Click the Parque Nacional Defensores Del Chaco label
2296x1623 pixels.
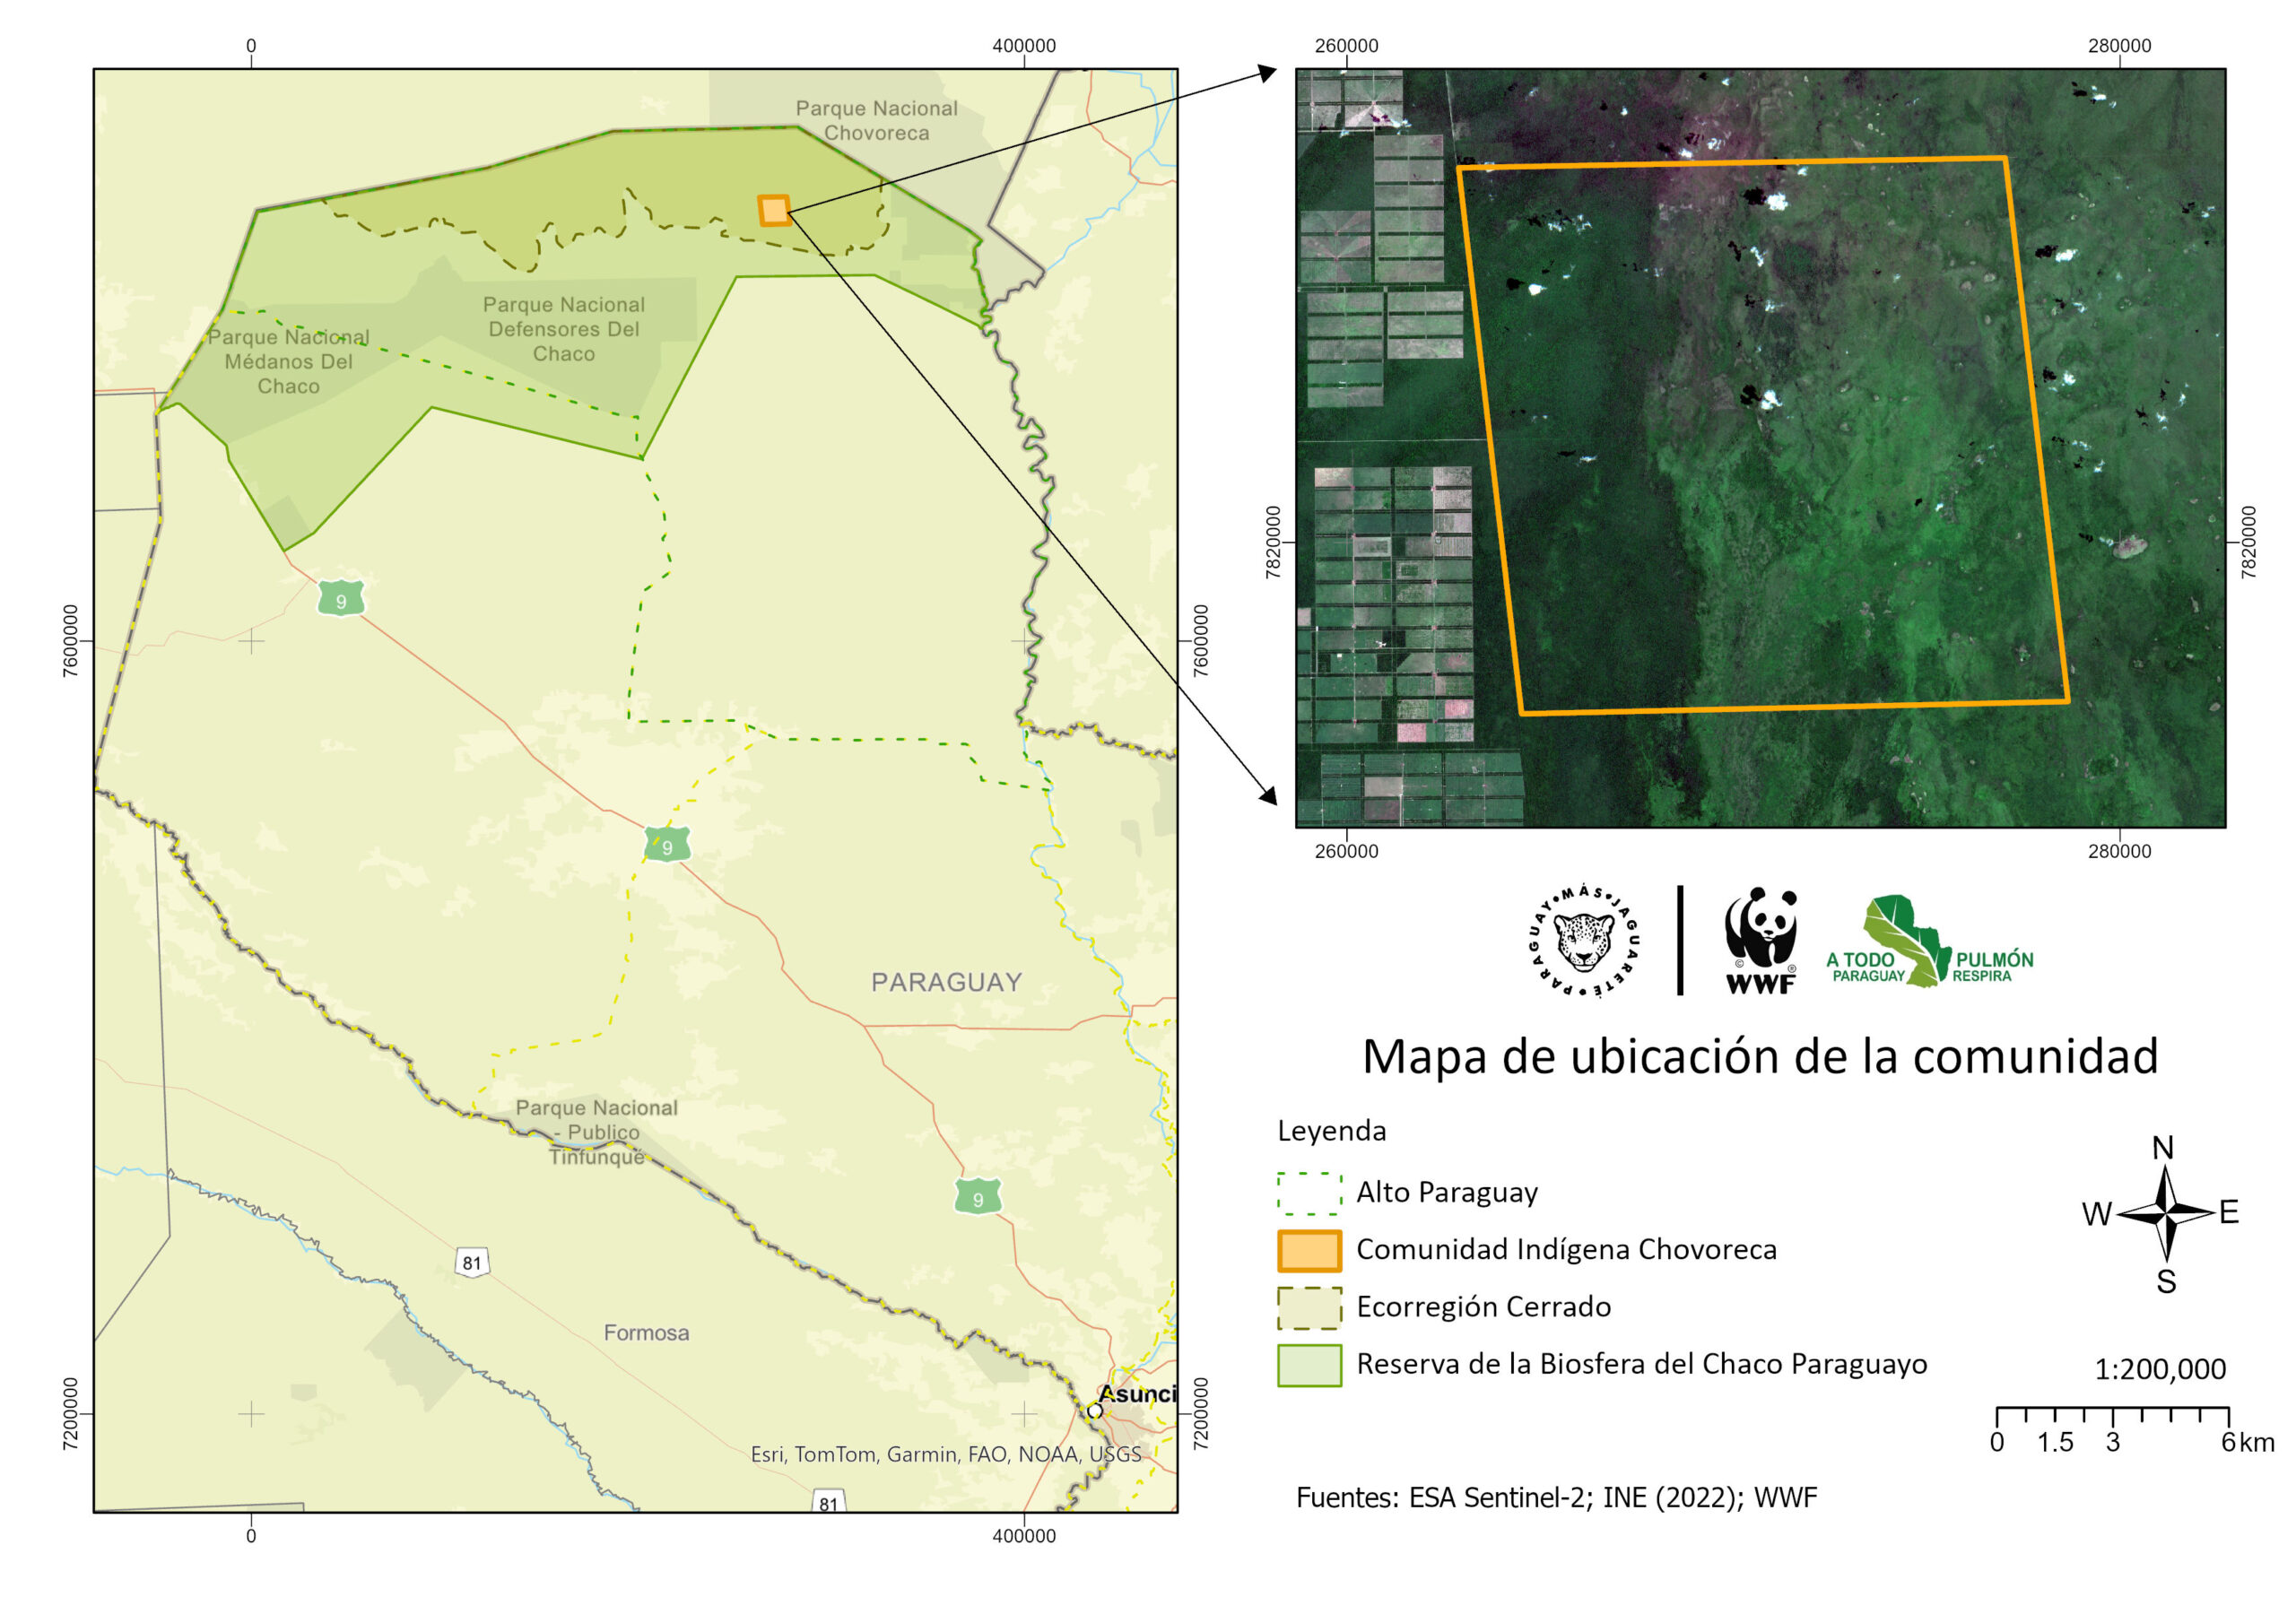(563, 329)
